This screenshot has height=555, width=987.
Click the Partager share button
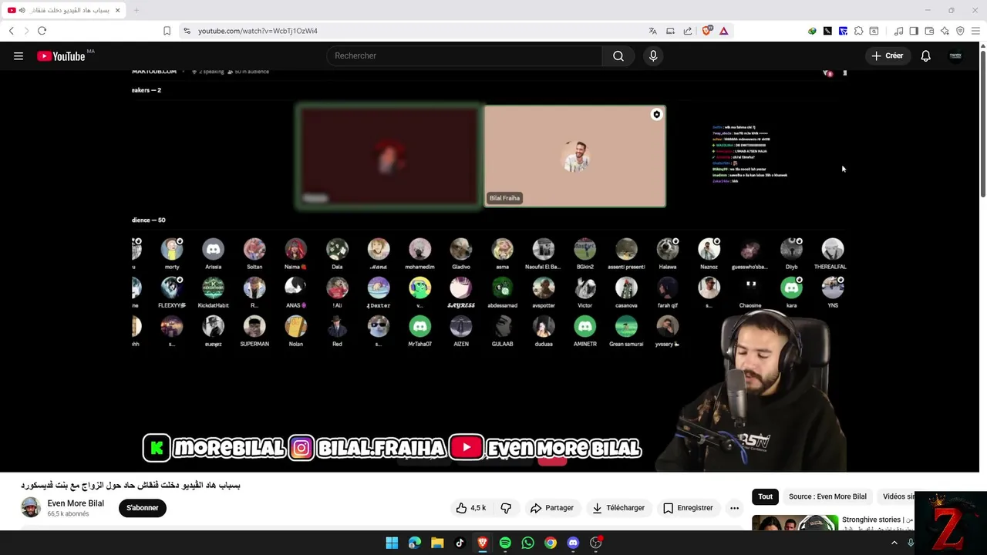pos(552,508)
